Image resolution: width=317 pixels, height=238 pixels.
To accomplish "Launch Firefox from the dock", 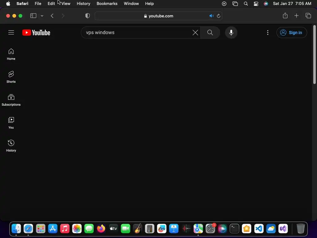I will [x=101, y=229].
